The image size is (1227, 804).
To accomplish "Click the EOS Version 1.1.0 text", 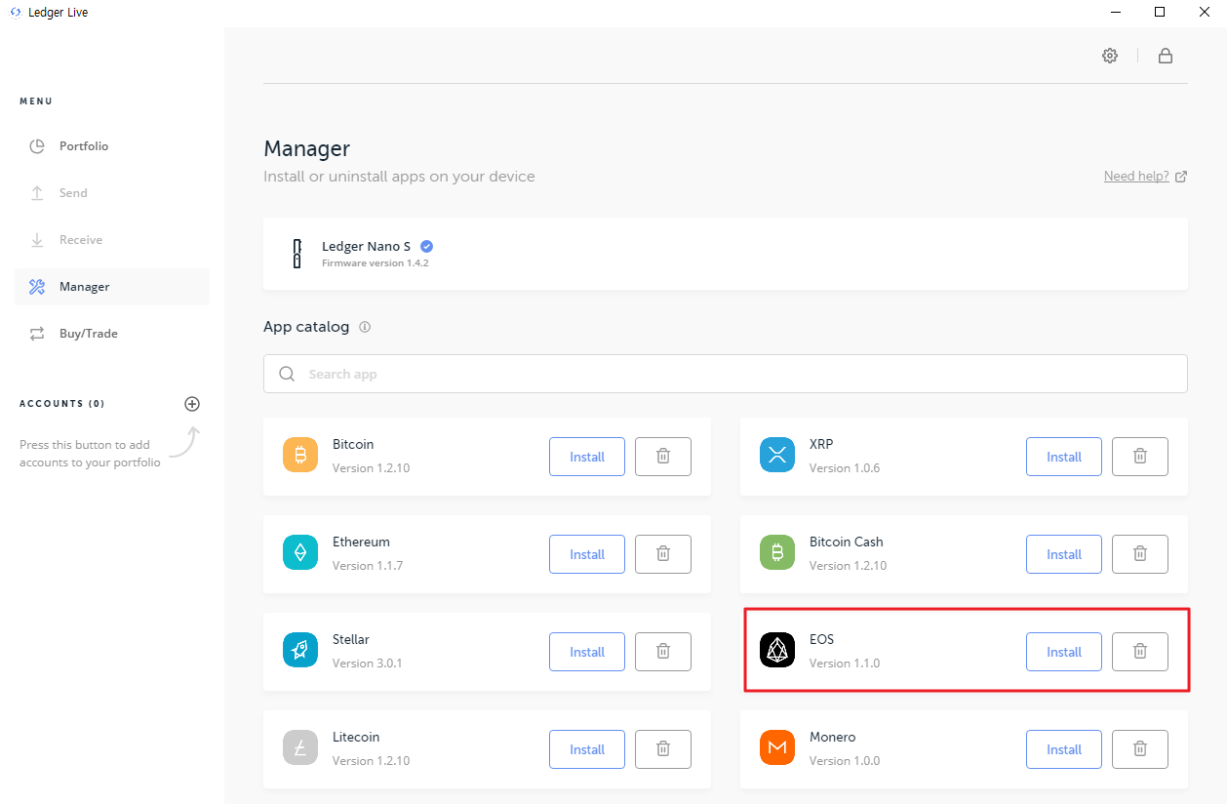I will click(x=845, y=663).
